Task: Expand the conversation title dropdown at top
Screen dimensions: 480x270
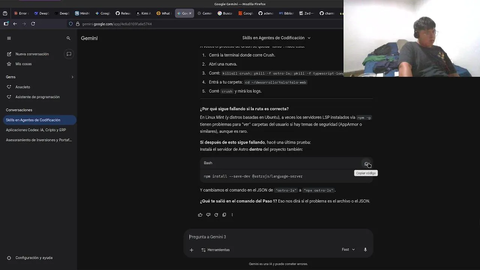Action: (x=309, y=38)
